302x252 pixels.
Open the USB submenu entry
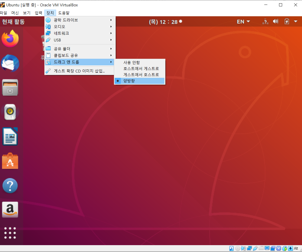(x=80, y=40)
